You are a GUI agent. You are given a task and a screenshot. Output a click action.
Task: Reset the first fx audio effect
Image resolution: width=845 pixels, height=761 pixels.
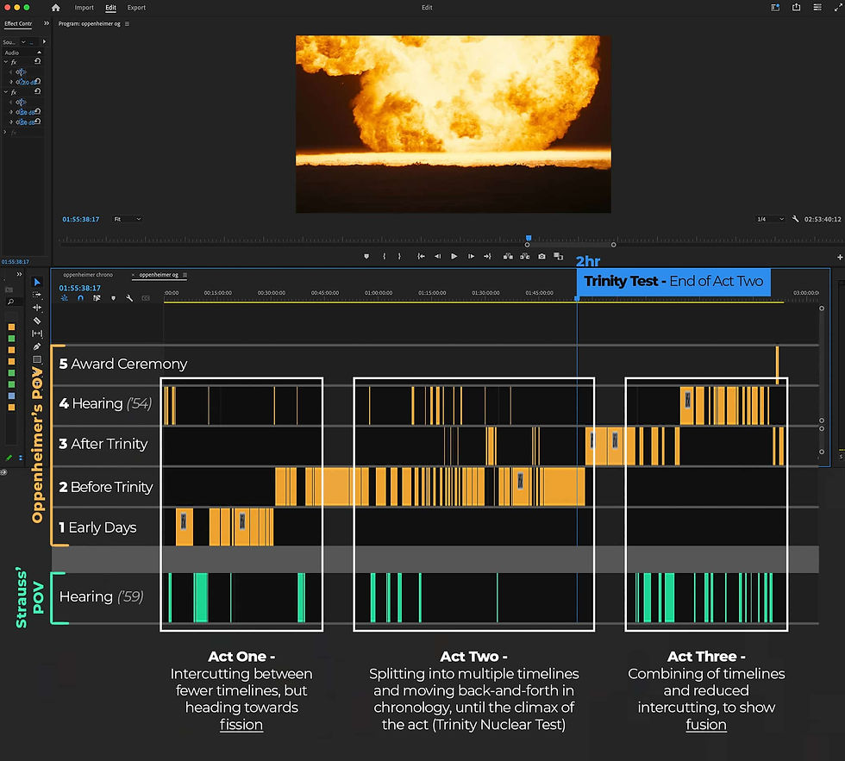(38, 61)
